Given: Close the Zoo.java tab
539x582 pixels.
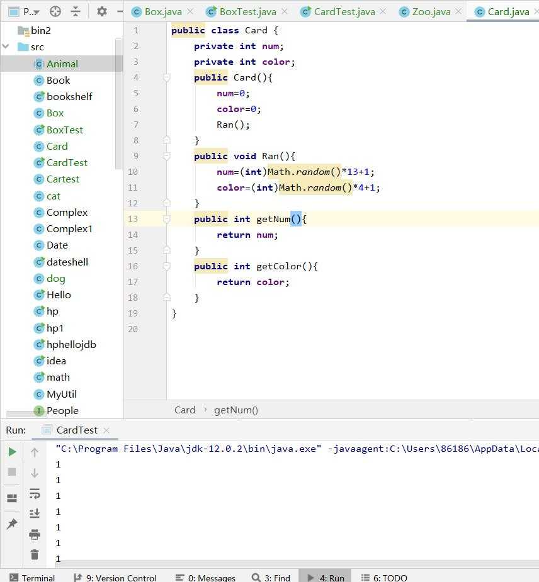Looking at the screenshot, I should click(x=459, y=11).
